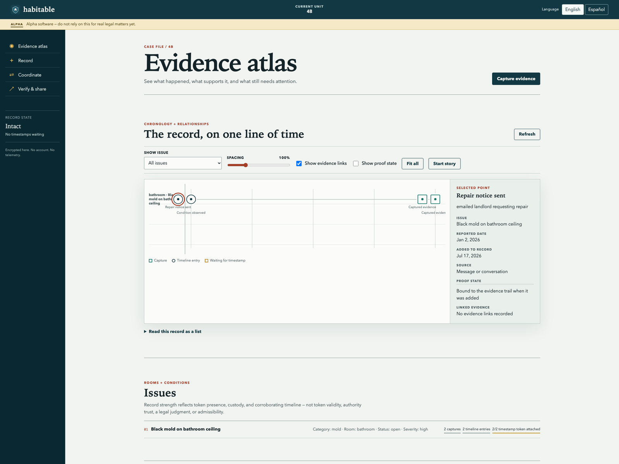
Task: Click Message or conversation source value
Action: click(482, 271)
